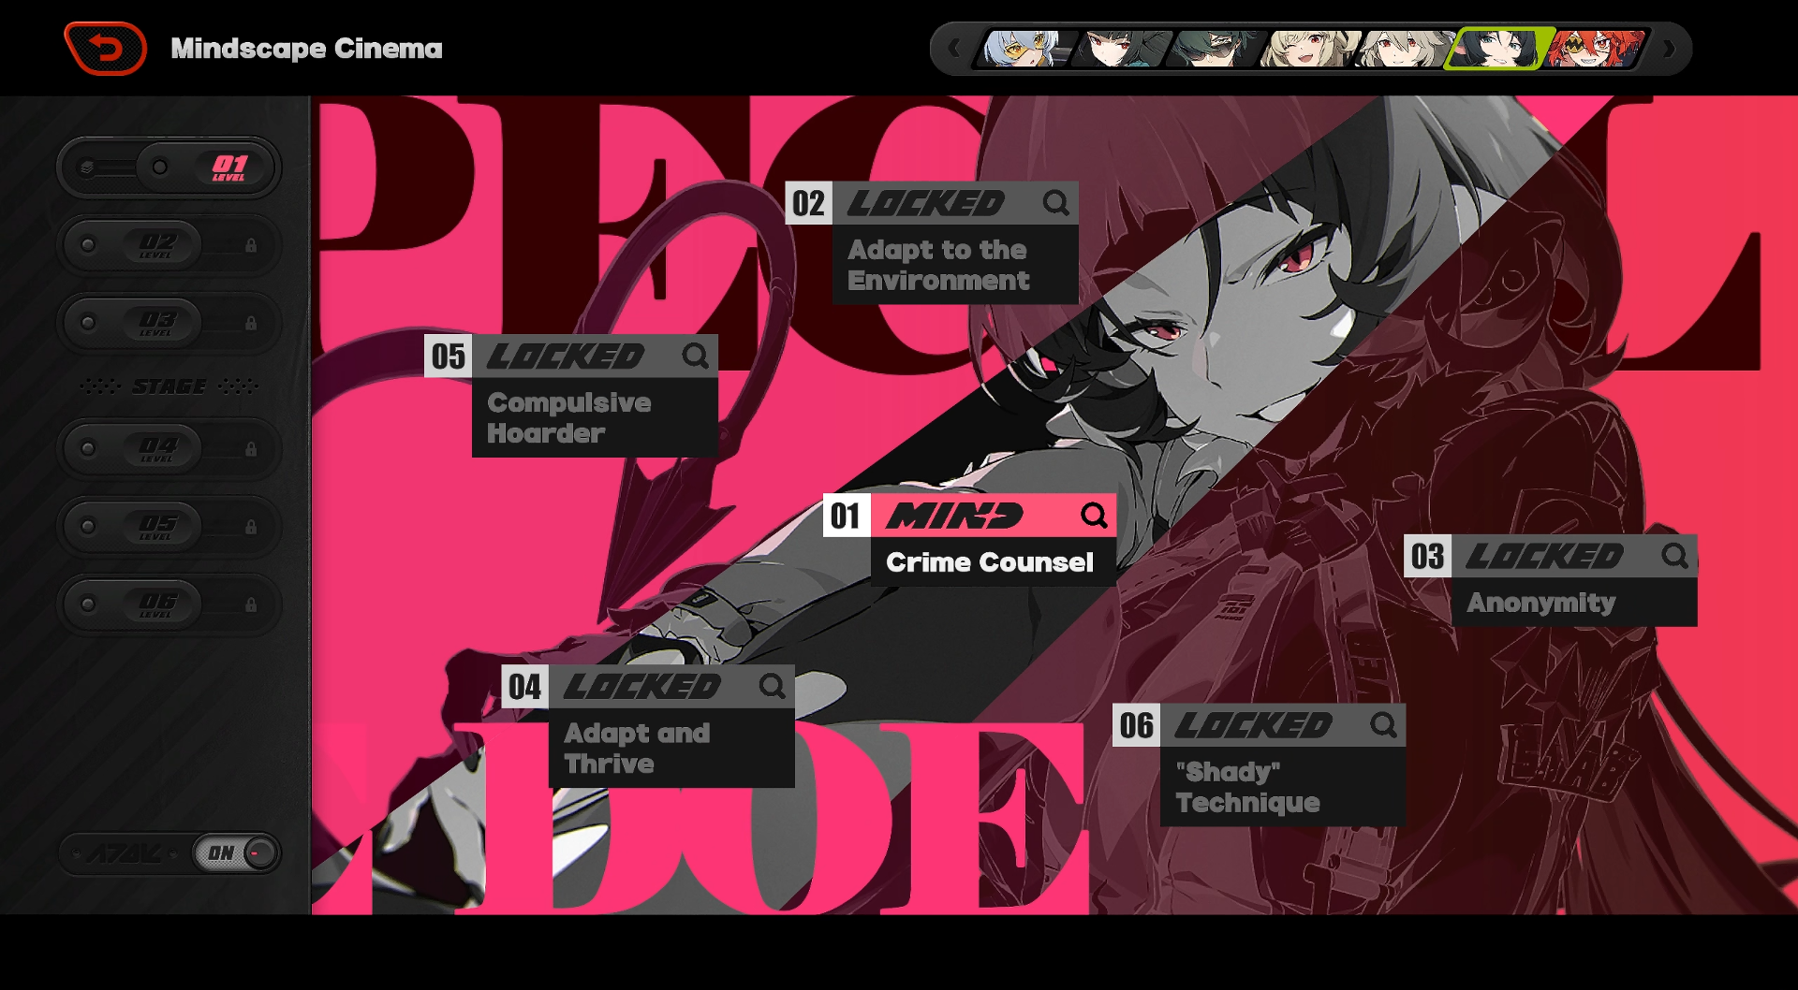Toggle Level 04 mindscape switch
The image size is (1798, 990).
coord(169,449)
